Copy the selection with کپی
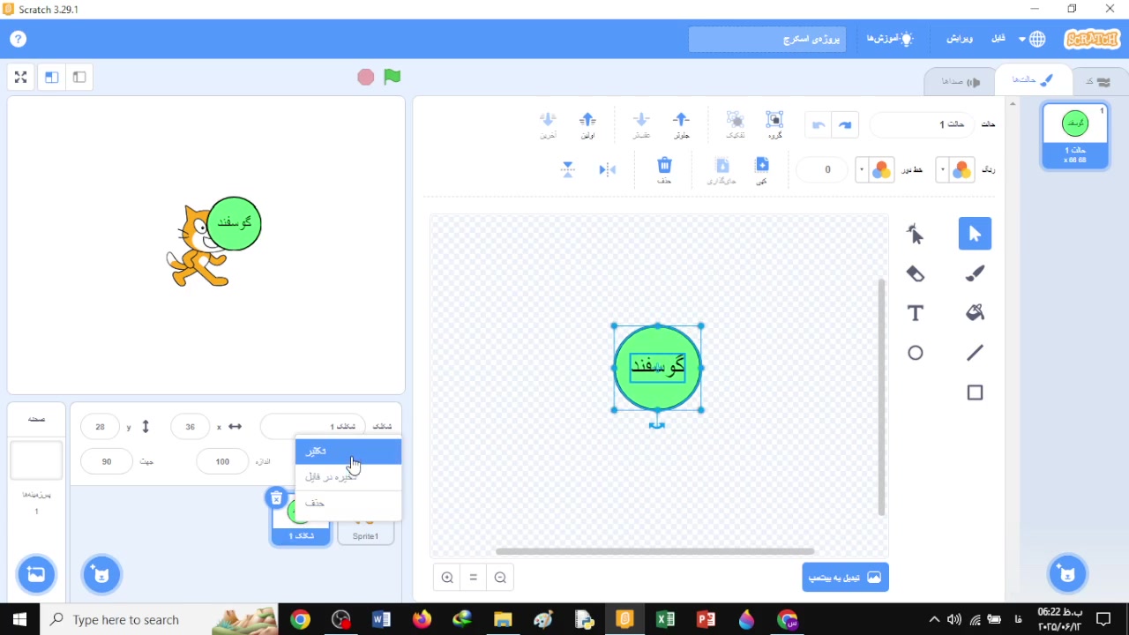 (762, 170)
